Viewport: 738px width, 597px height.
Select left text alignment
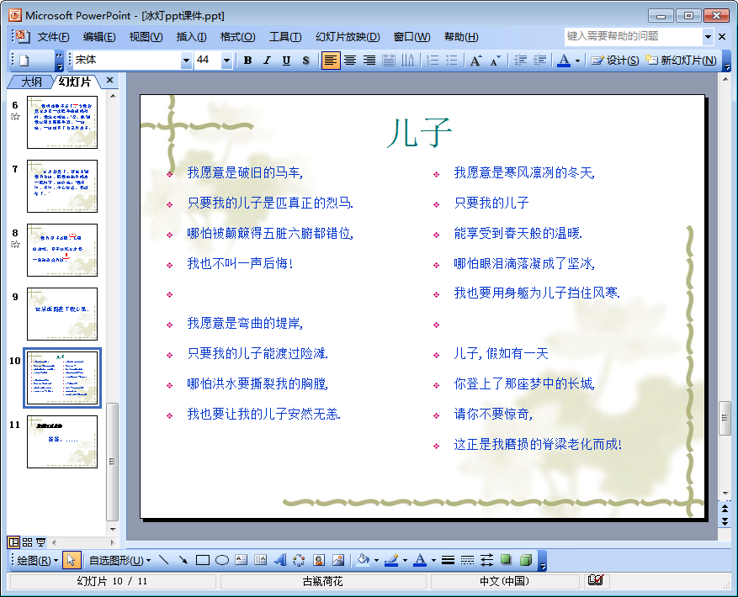coord(331,61)
